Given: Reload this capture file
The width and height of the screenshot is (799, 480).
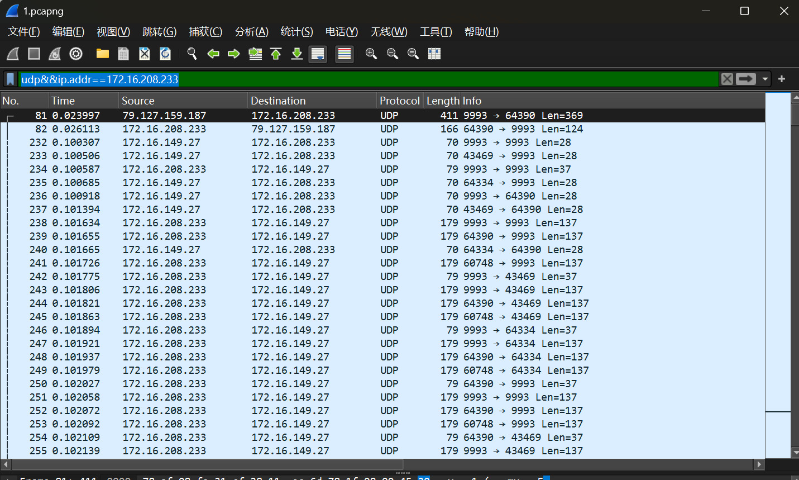Looking at the screenshot, I should 165,54.
